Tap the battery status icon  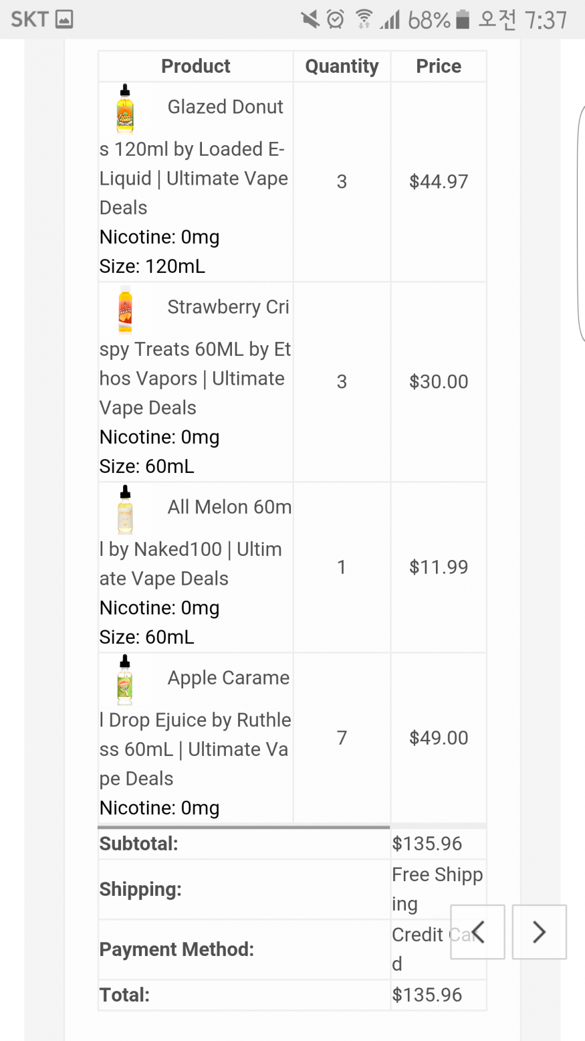(463, 20)
